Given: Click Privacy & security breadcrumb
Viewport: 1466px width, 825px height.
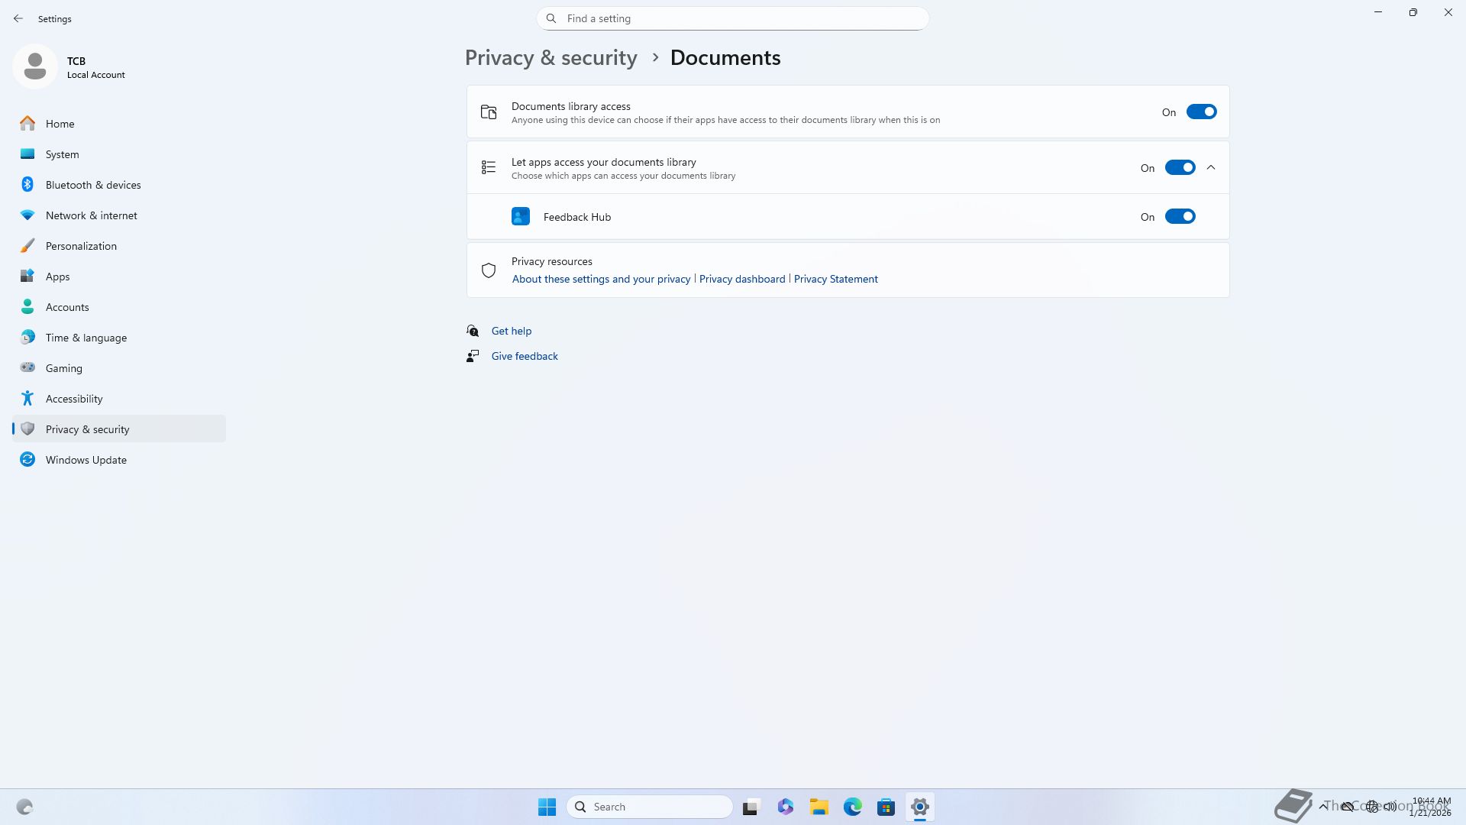Looking at the screenshot, I should tap(551, 58).
